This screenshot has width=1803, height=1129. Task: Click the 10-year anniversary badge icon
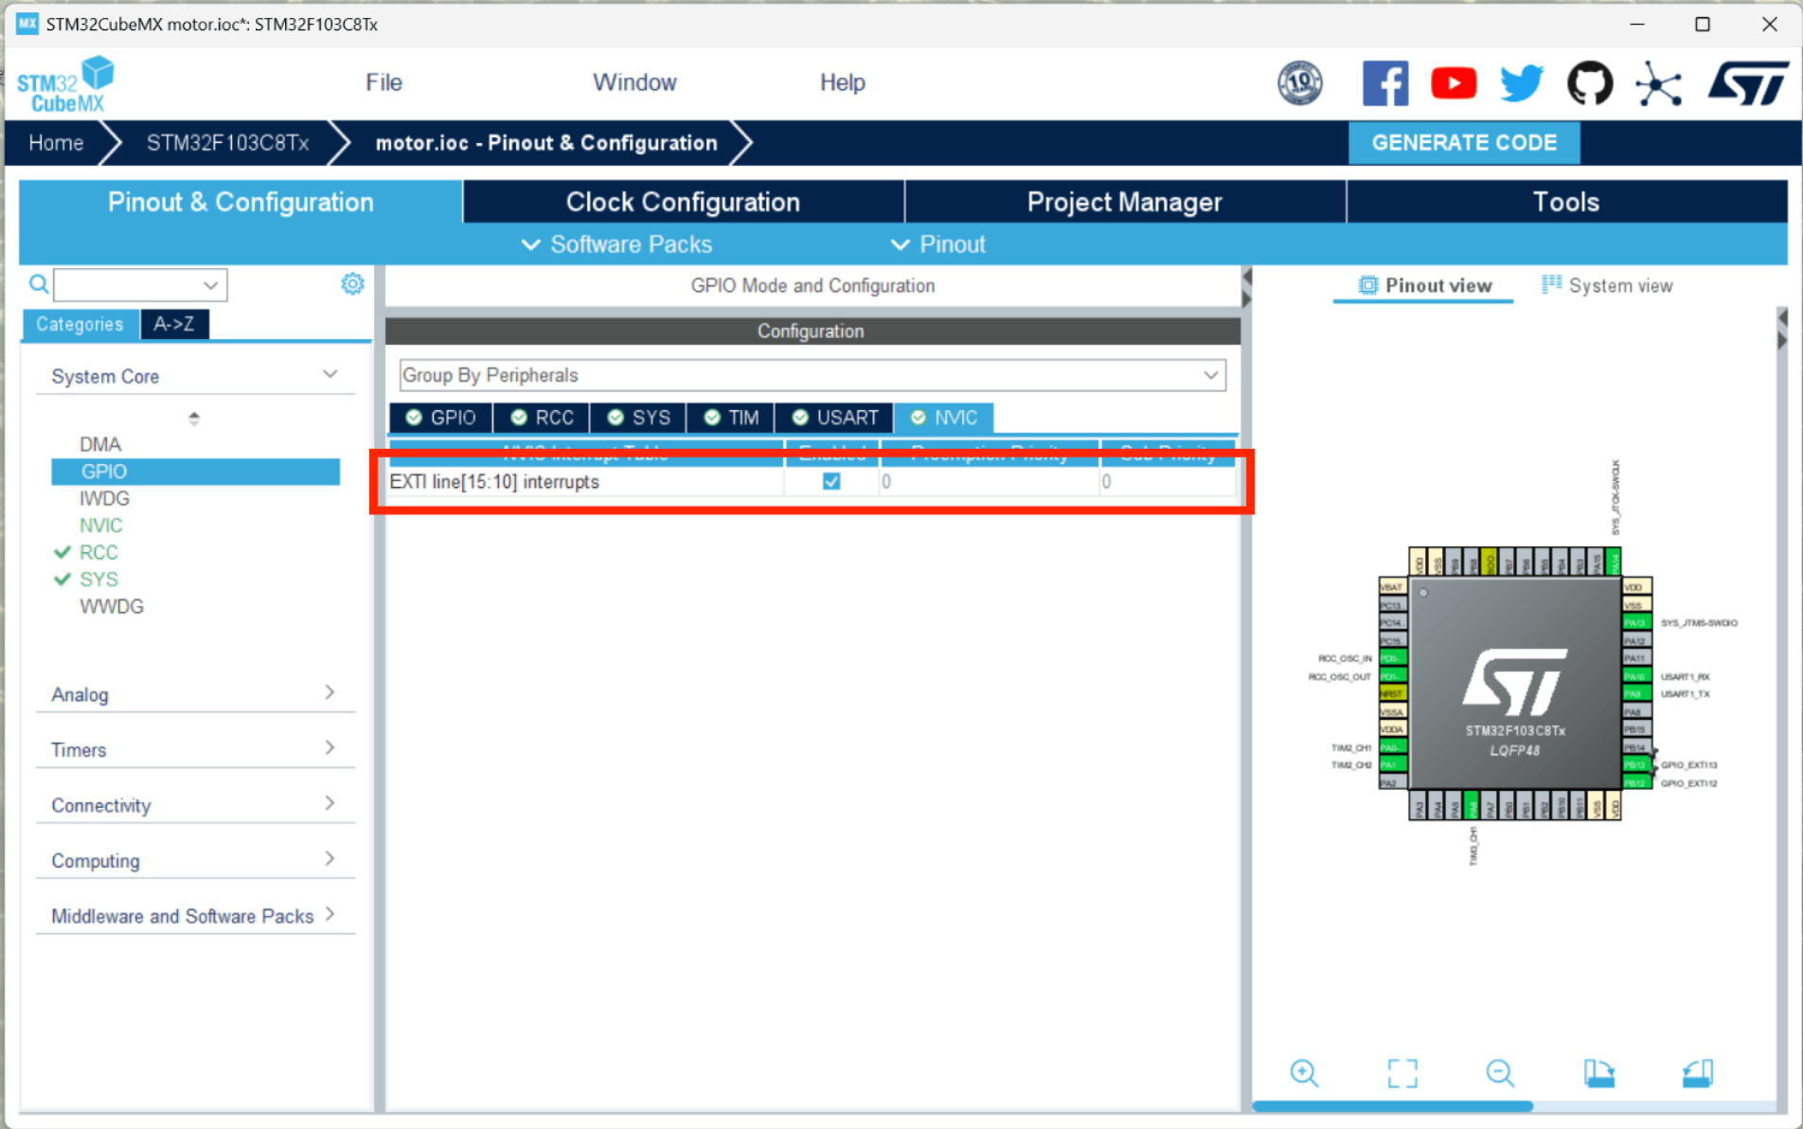pyautogui.click(x=1300, y=83)
